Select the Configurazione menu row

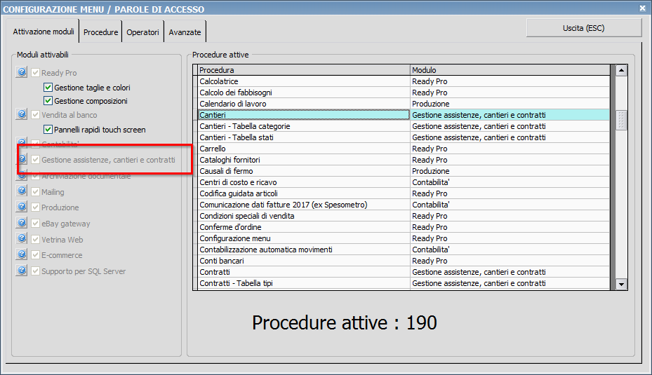click(404, 238)
